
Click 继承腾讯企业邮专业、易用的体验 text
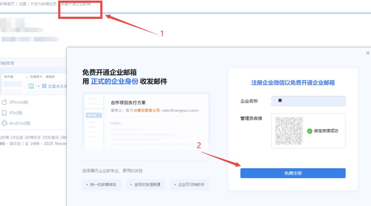[113, 171]
